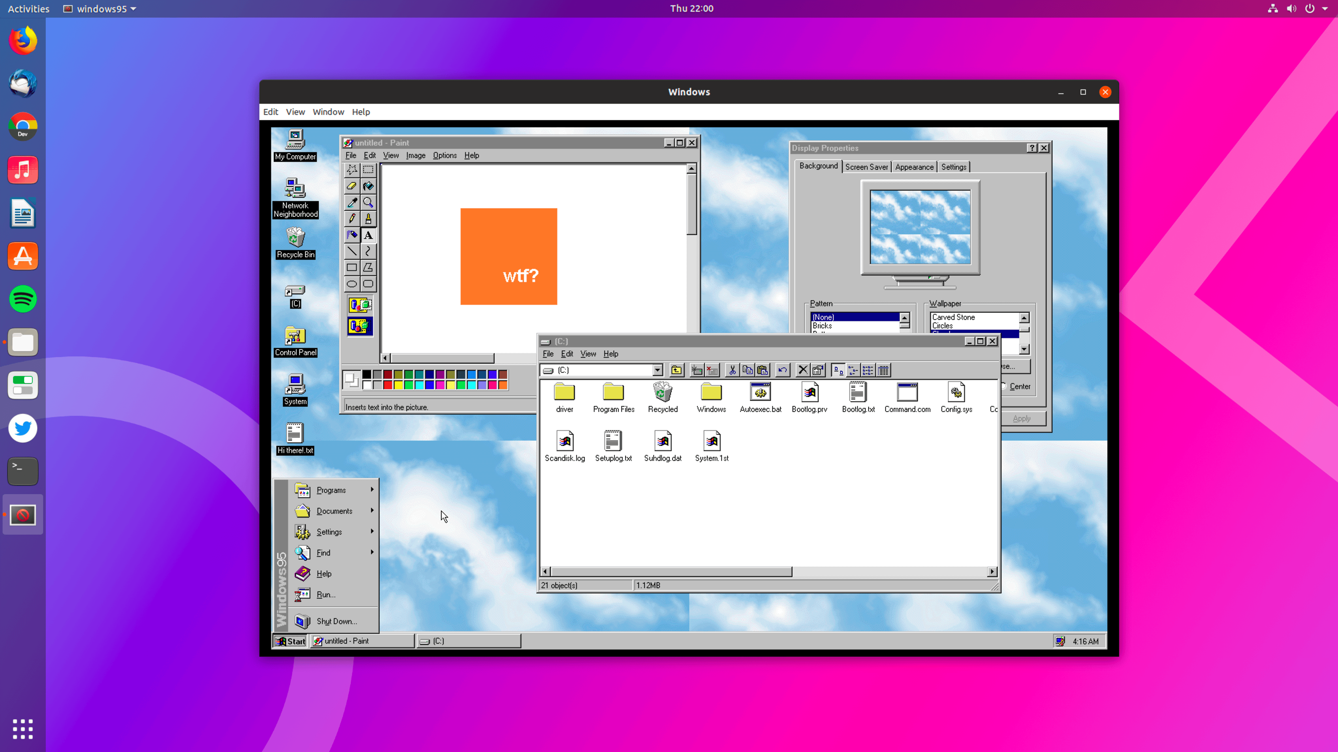The height and width of the screenshot is (752, 1338).
Task: Pick the bright red color swatch
Action: point(388,385)
